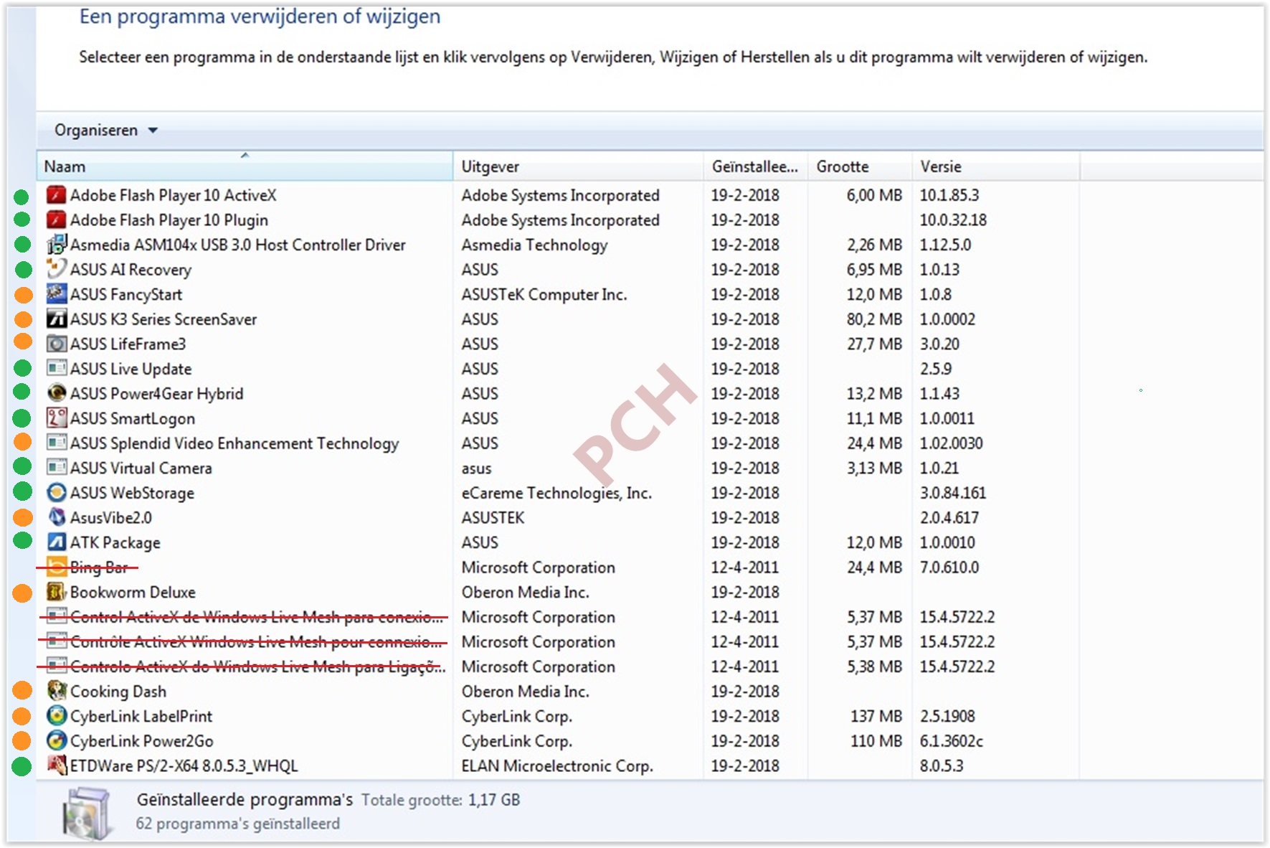This screenshot has width=1270, height=848.
Task: Click the Geïnstalleerde programma's icon in details pane
Action: 87,813
